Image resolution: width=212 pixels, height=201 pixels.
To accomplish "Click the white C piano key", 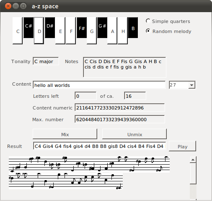I will tap(18, 31).
